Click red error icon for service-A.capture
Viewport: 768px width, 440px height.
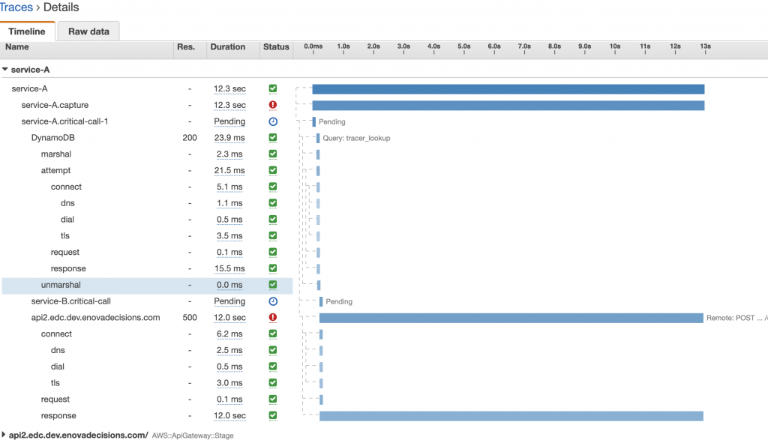click(x=273, y=105)
